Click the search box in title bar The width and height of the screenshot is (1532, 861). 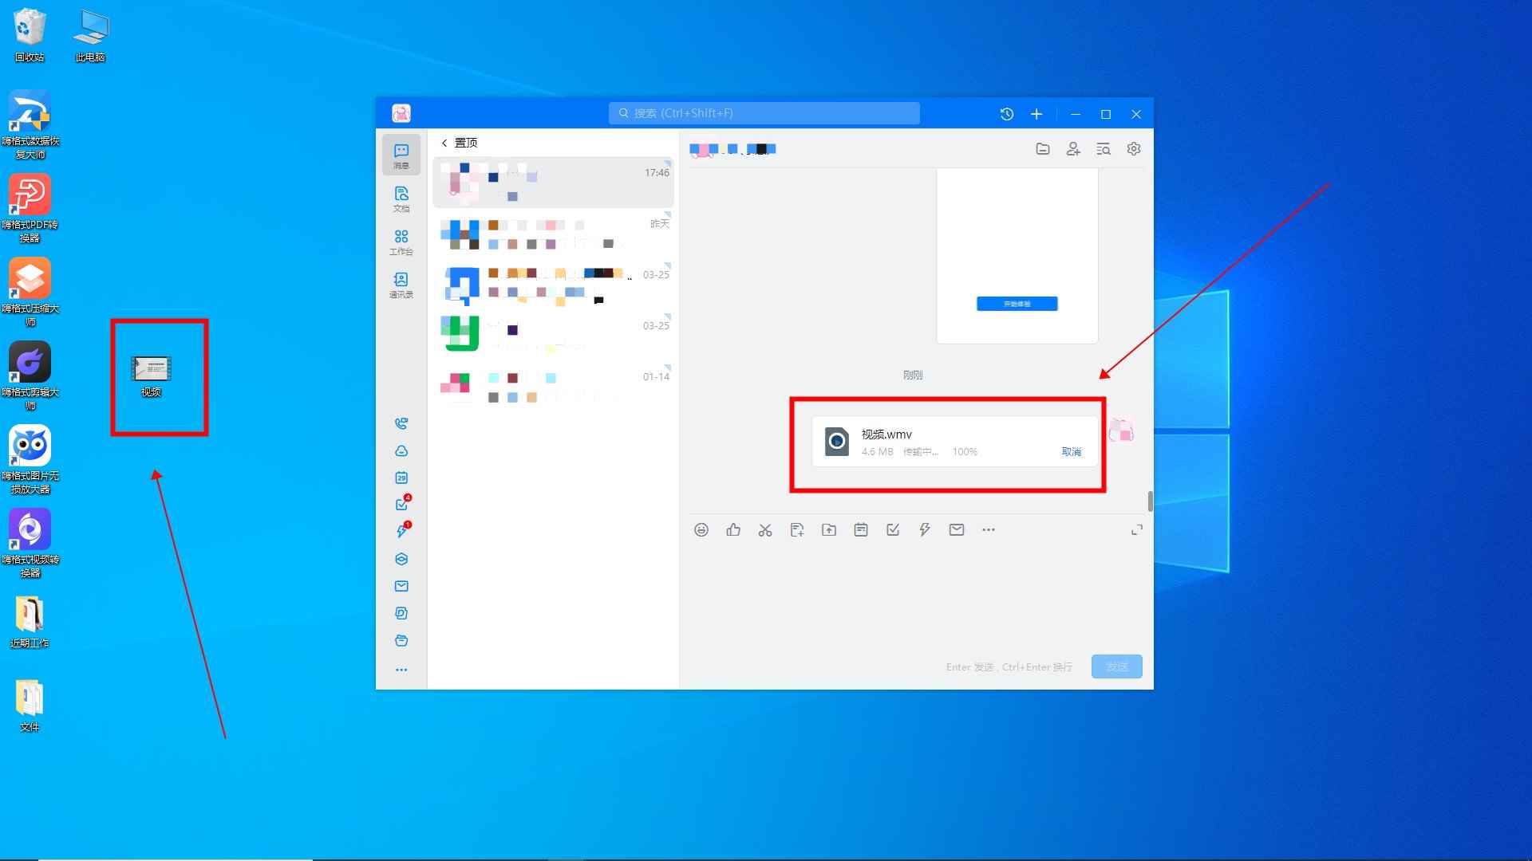pos(764,113)
